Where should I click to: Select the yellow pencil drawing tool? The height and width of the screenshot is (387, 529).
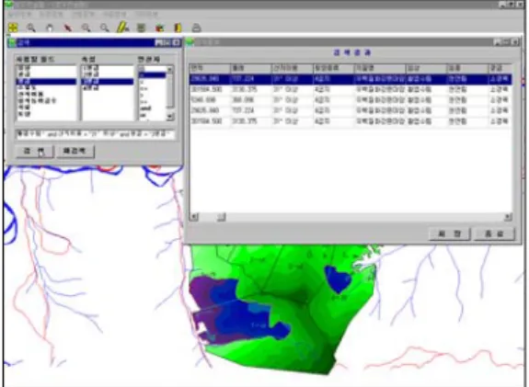[x=122, y=28]
